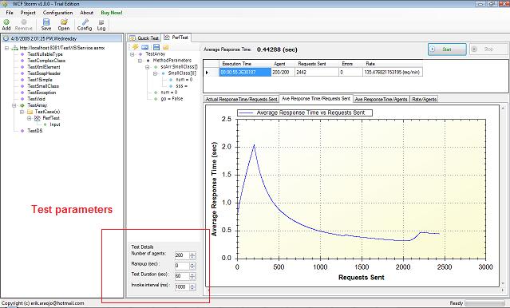510x308 pixels.
Task: Open the About menu
Action: [x=87, y=12]
